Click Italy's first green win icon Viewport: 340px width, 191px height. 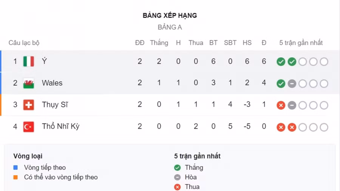[281, 62]
